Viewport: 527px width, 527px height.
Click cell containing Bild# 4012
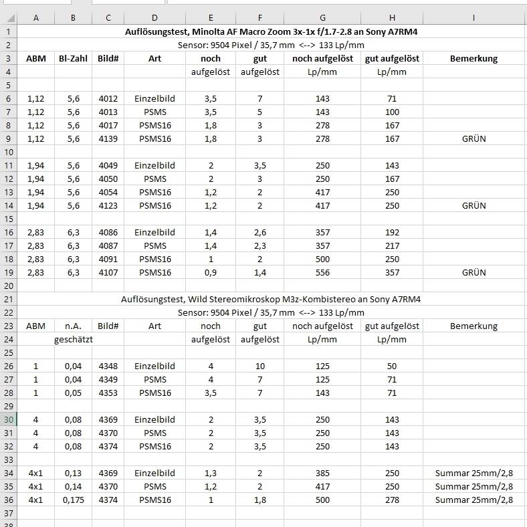click(x=108, y=98)
